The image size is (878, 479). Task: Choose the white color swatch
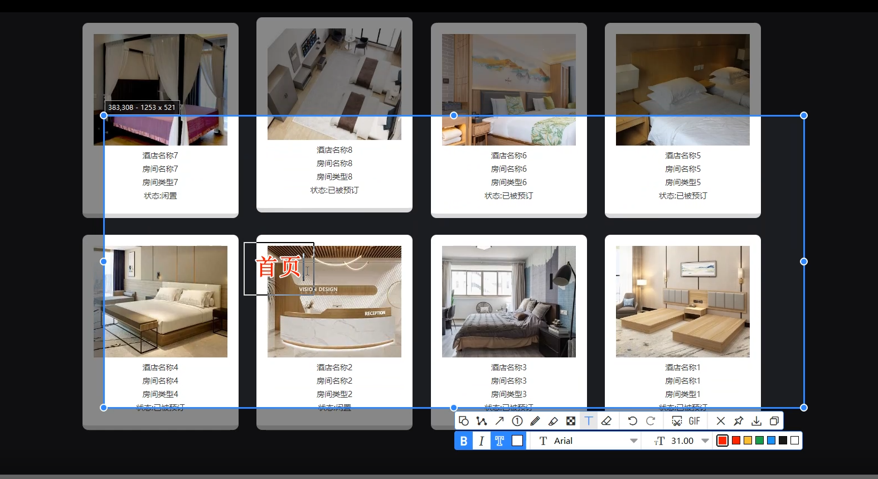coord(795,441)
